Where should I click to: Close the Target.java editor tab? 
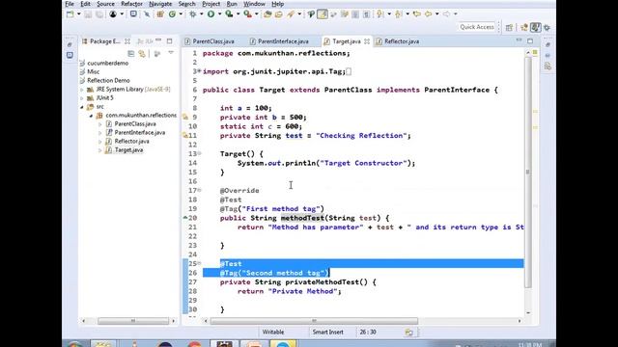[x=367, y=41]
